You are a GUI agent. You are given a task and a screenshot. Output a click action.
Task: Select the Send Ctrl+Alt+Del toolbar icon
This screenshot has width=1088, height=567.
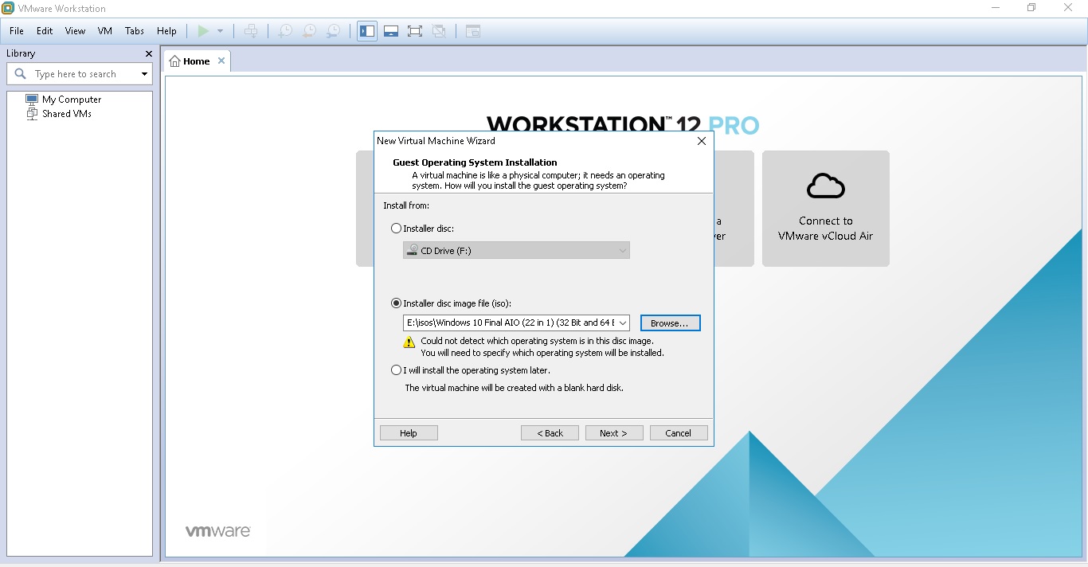pos(250,31)
